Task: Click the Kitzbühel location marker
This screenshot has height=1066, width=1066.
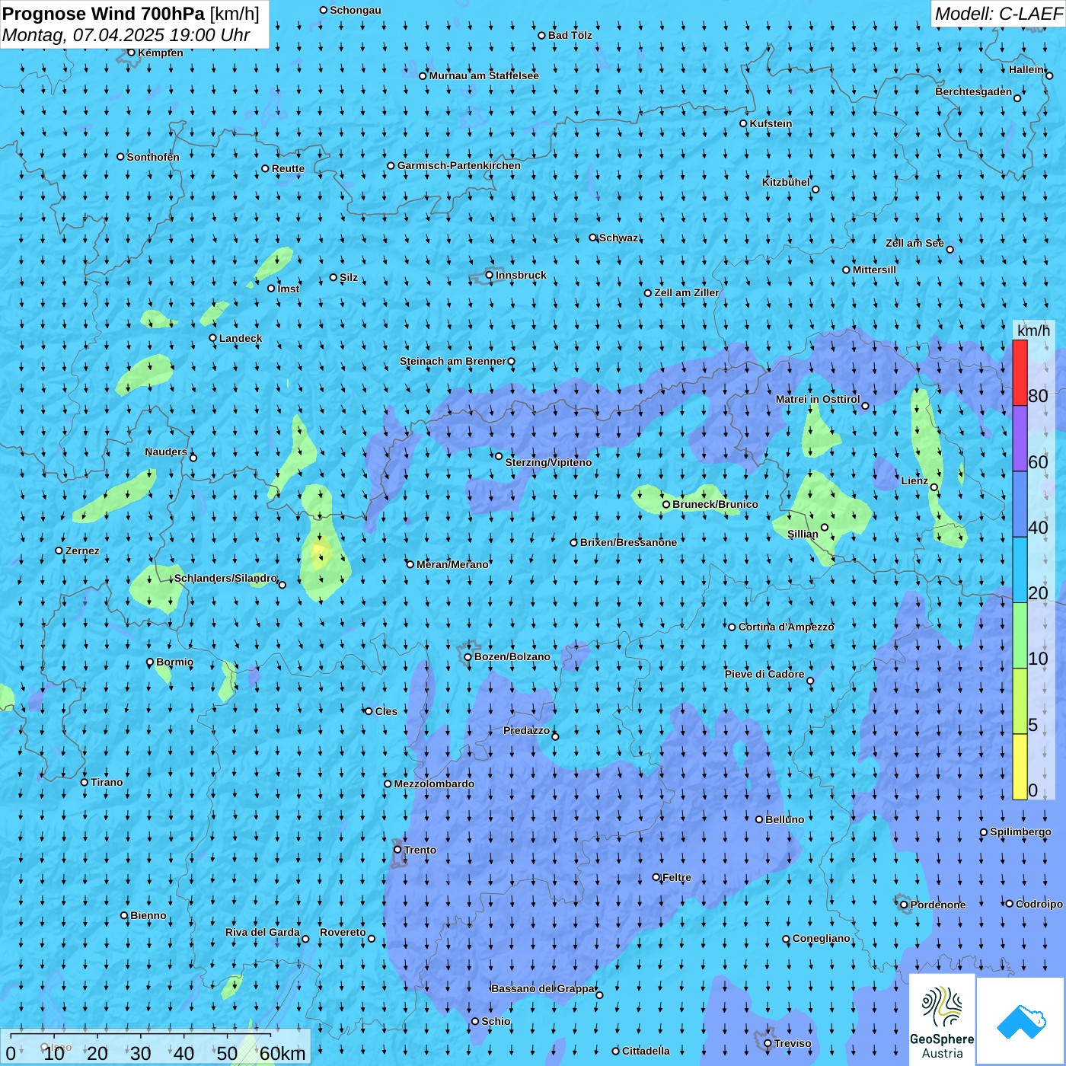Action: [x=815, y=189]
